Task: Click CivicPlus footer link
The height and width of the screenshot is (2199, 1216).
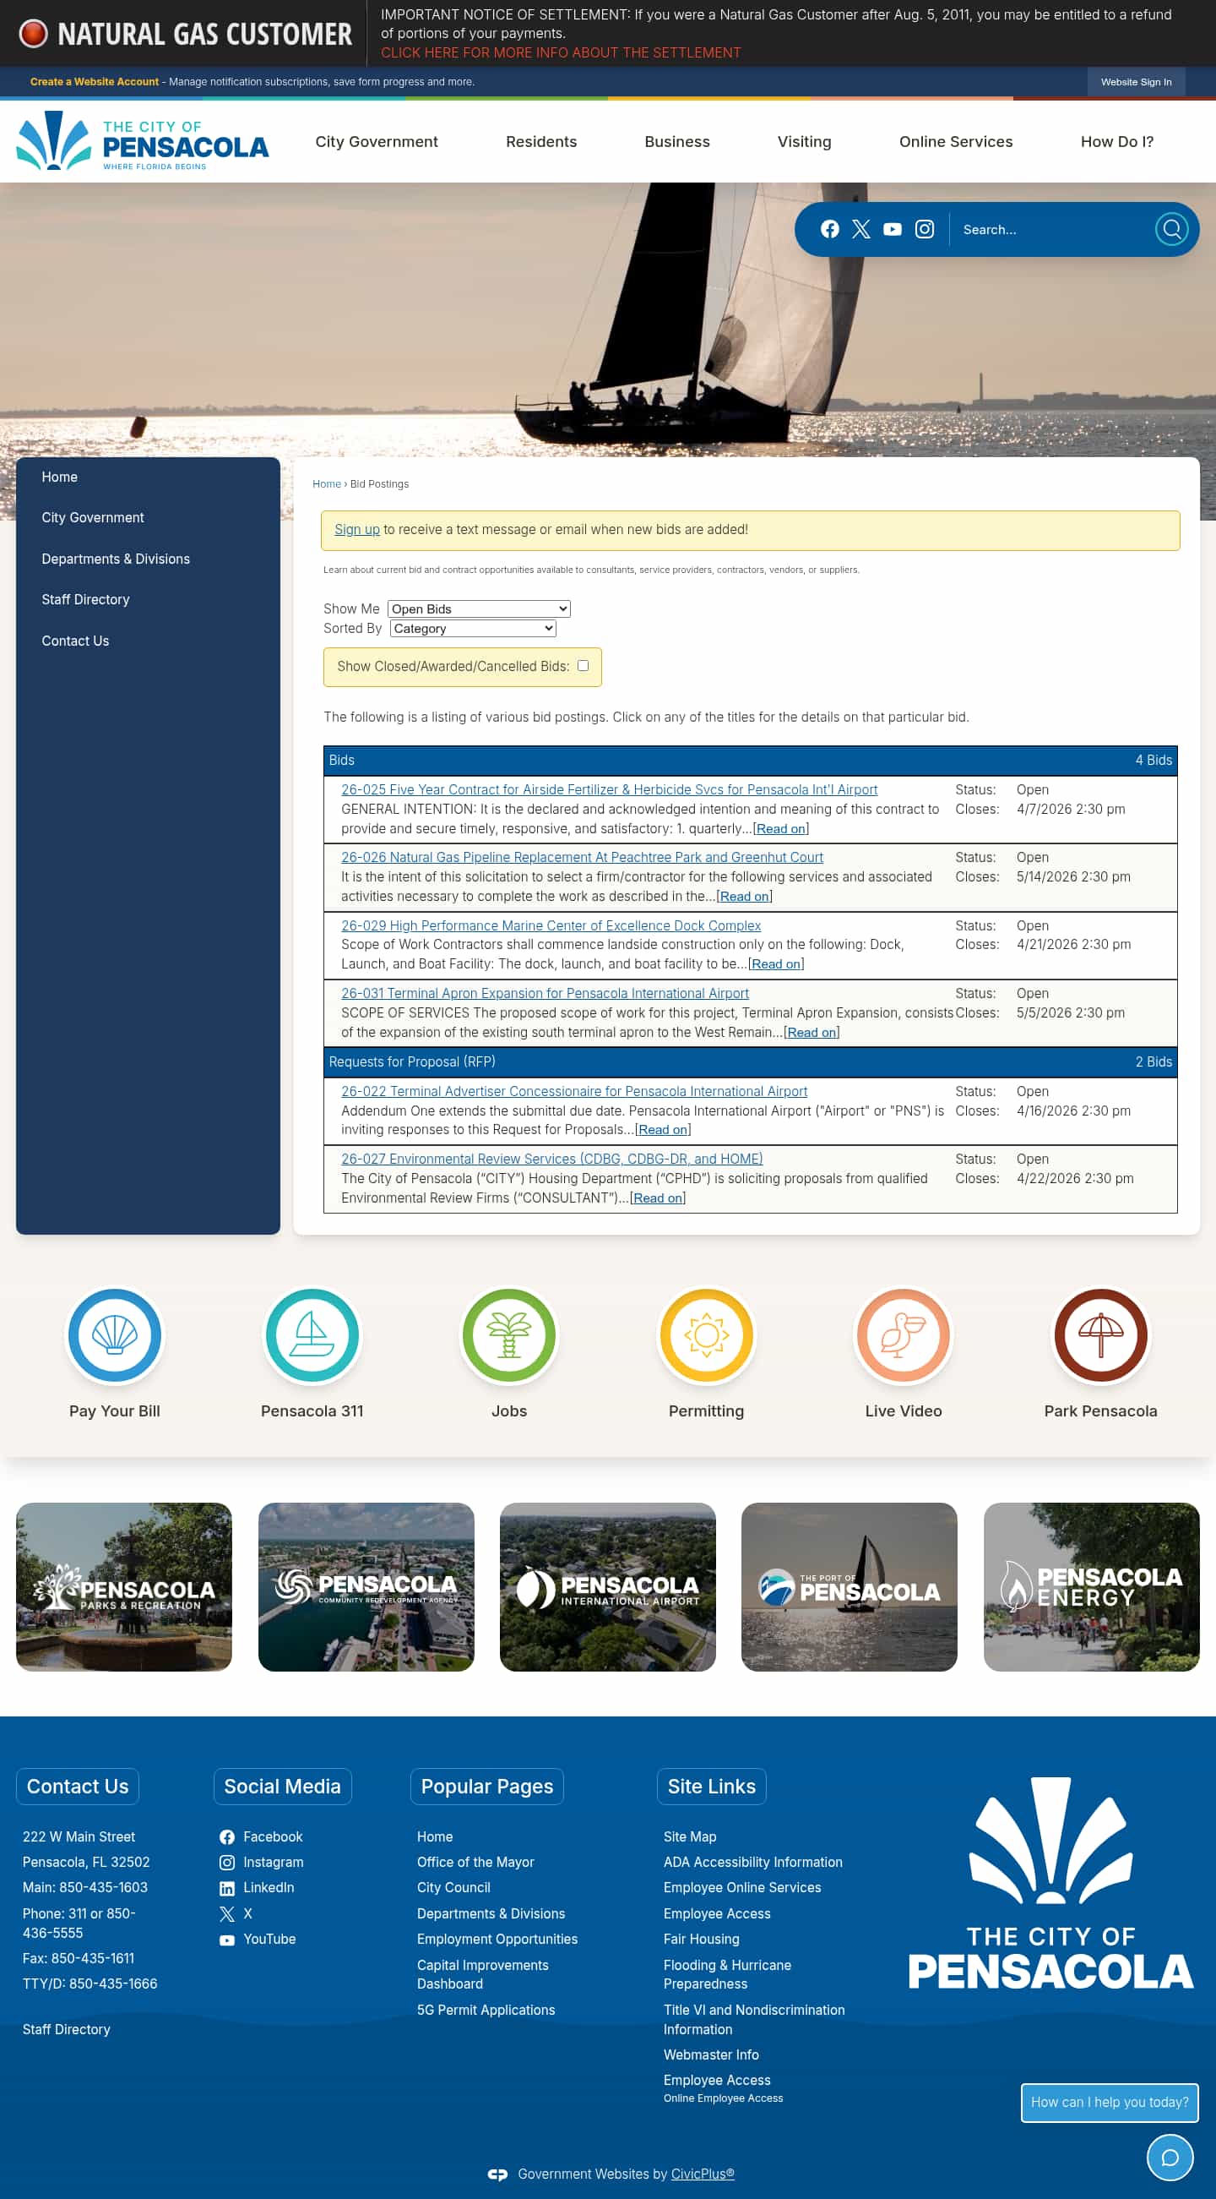Action: 702,2174
